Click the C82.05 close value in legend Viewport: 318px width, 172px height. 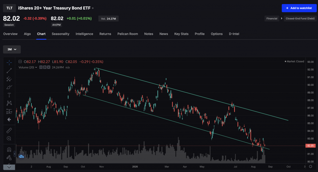coord(71,62)
